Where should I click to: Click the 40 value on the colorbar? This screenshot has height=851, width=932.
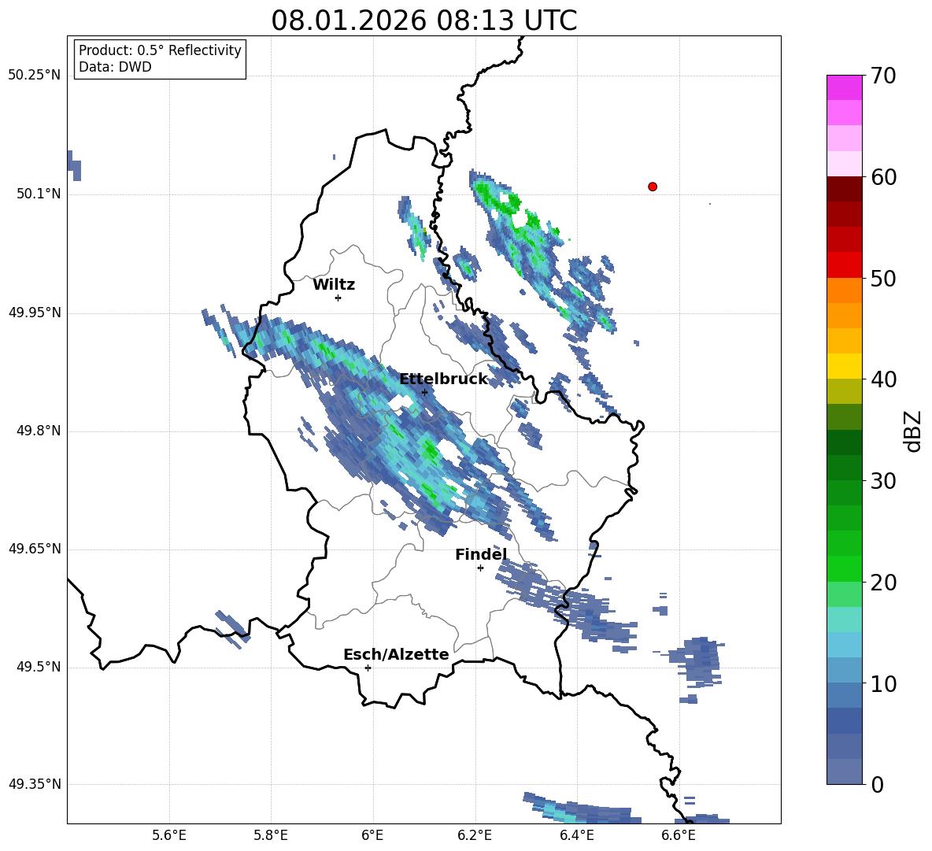point(883,379)
